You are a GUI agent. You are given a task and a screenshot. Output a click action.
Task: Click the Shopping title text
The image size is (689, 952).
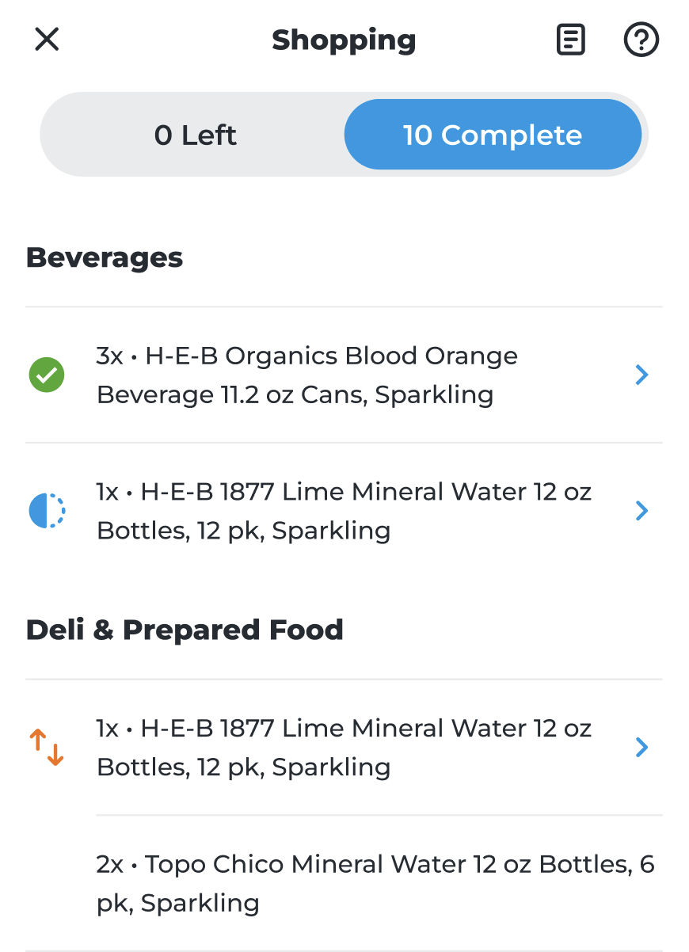pyautogui.click(x=344, y=40)
